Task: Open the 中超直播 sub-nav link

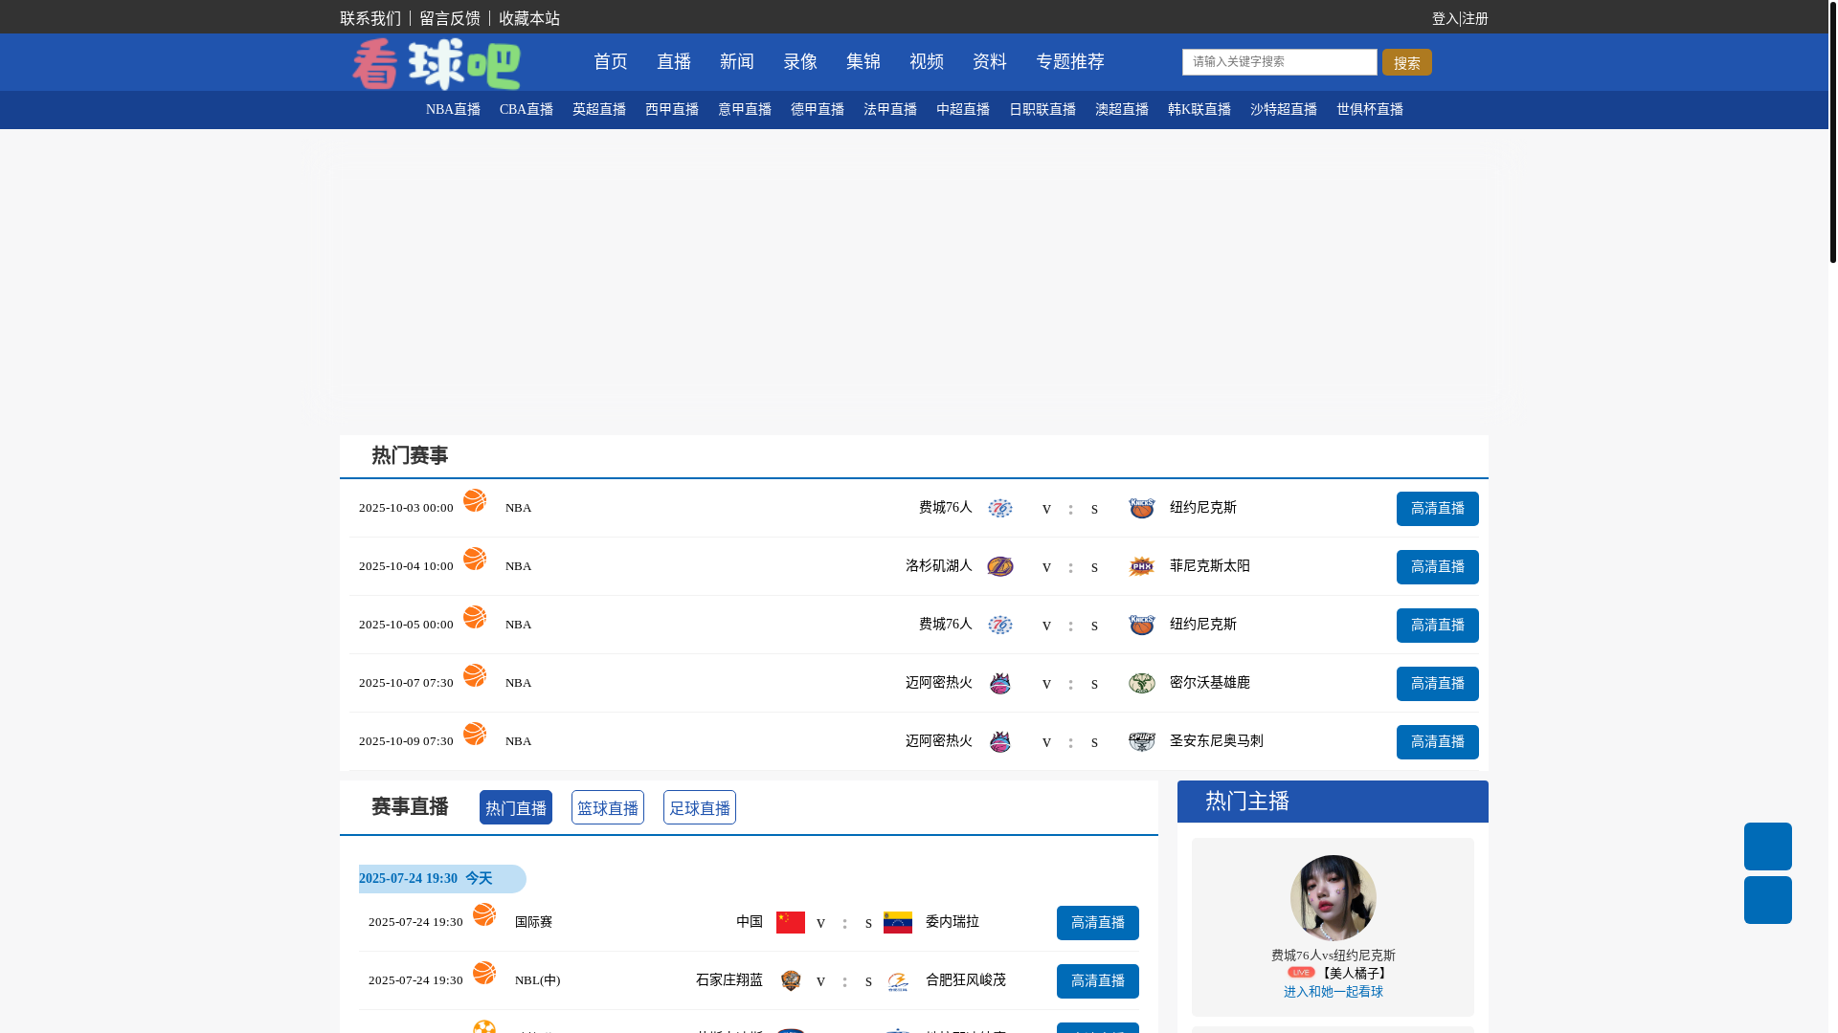Action: (x=963, y=110)
